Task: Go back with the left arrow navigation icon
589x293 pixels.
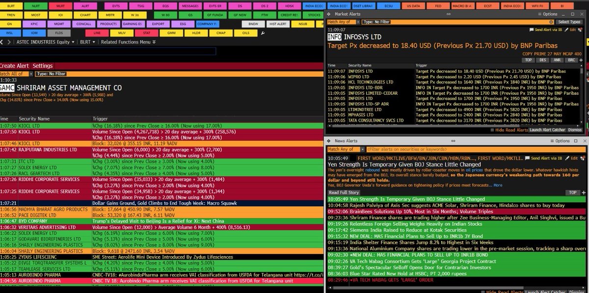Action: tap(2, 42)
